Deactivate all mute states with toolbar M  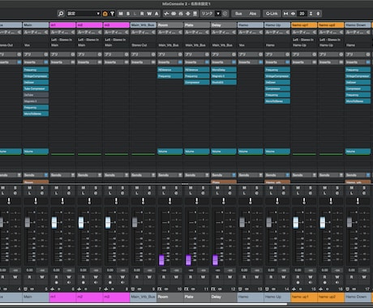[x=121, y=14]
